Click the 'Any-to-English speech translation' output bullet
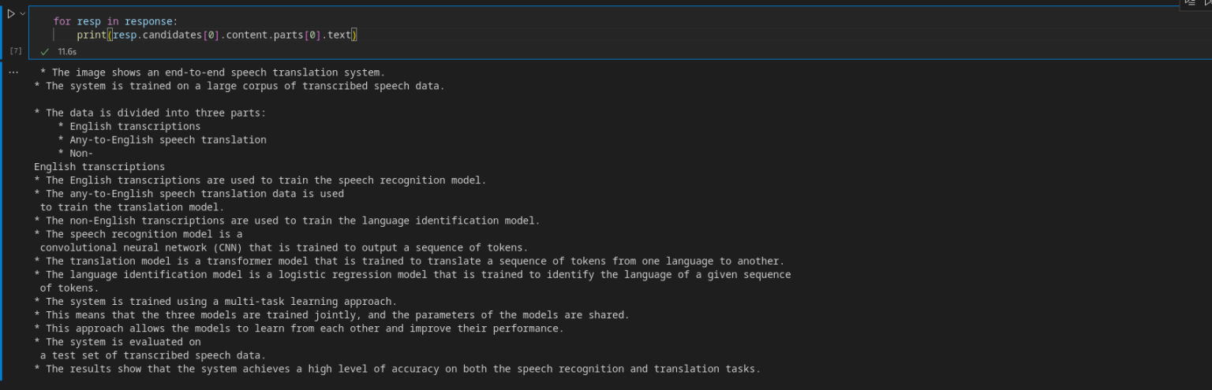Viewport: 1212px width, 390px height. point(167,139)
